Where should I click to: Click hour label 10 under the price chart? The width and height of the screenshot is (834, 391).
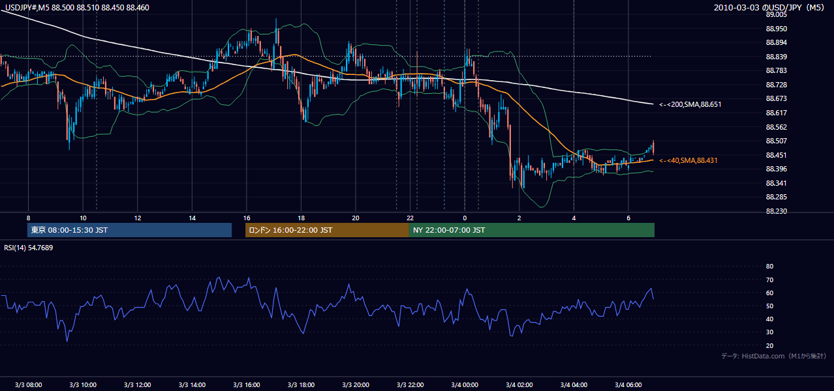[x=83, y=218]
